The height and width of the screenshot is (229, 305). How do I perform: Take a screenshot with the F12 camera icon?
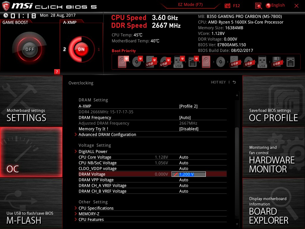click(227, 6)
